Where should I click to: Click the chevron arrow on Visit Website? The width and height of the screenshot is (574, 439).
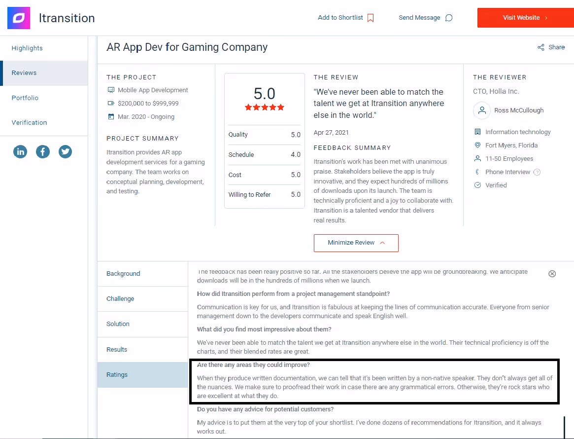coord(546,18)
